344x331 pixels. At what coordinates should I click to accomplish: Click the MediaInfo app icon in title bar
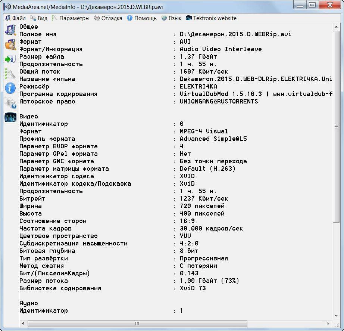(x=7, y=7)
